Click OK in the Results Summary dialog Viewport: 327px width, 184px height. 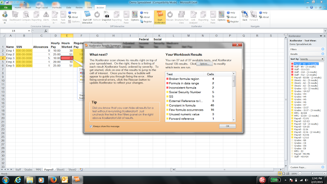[227, 126]
